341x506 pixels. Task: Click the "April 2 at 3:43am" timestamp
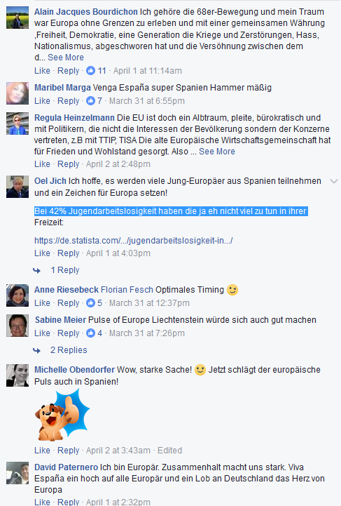[x=118, y=450]
